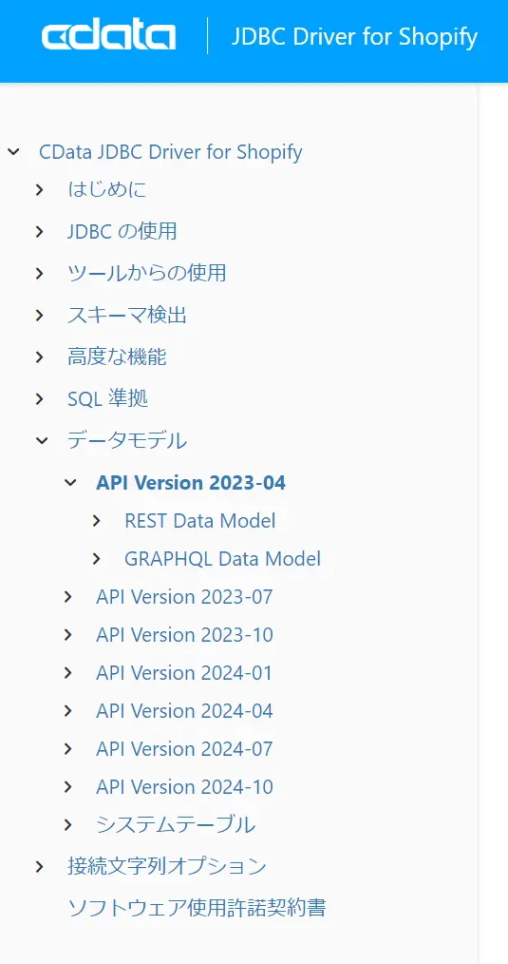Collapse the API Version 2023-04 chevron
This screenshot has height=964, width=508.
(70, 483)
